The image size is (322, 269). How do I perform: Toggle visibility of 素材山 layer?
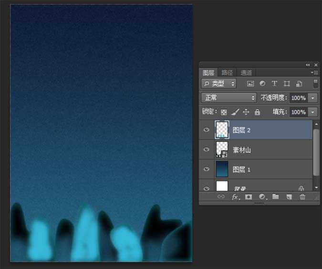(206, 149)
